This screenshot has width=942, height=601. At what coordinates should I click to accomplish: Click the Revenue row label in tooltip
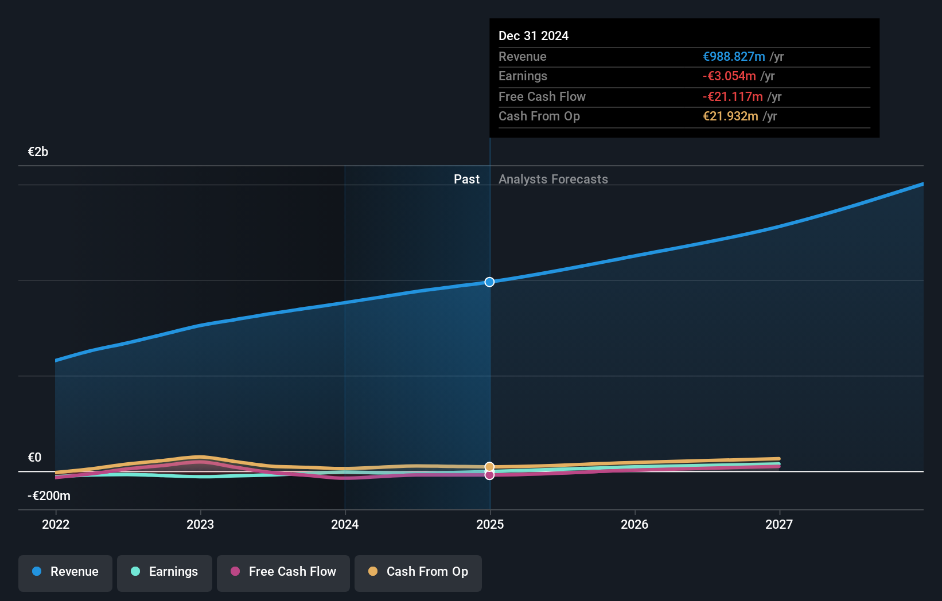coord(522,57)
